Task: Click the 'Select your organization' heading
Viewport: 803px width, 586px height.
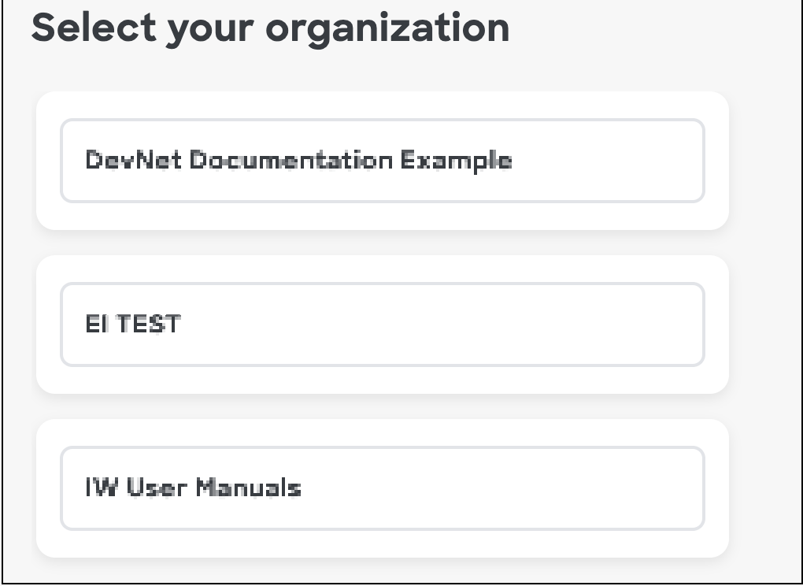Action: pos(270,28)
